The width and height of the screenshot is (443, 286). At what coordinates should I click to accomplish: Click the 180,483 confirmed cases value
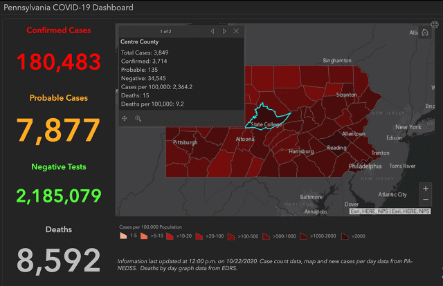pos(58,61)
